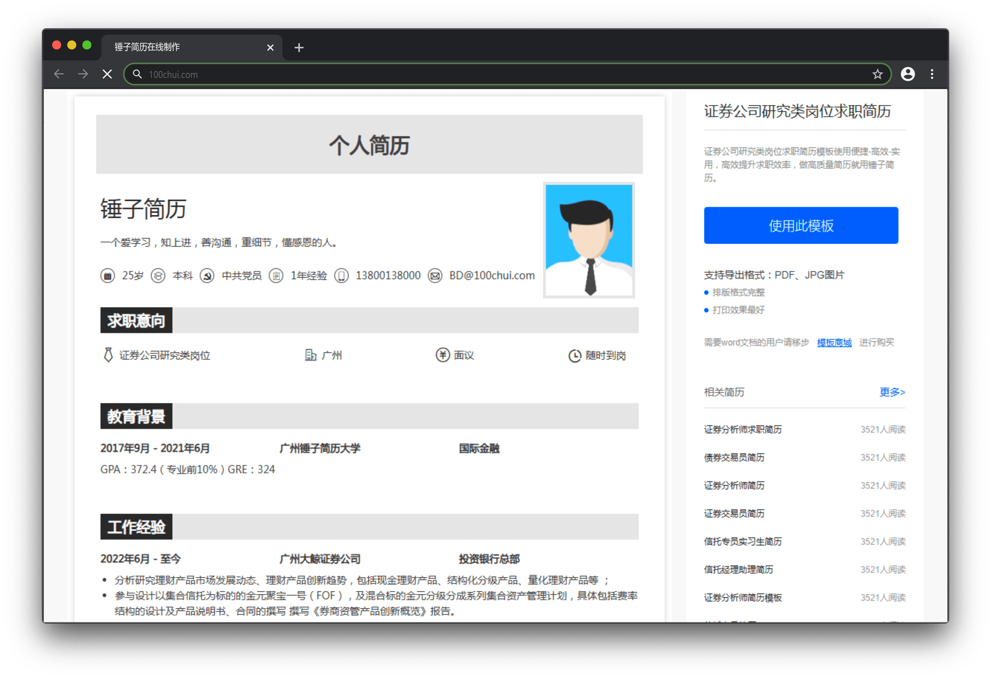This screenshot has width=991, height=679.
Task: Click the clock icon beside 随时到岗
Action: [x=574, y=355]
